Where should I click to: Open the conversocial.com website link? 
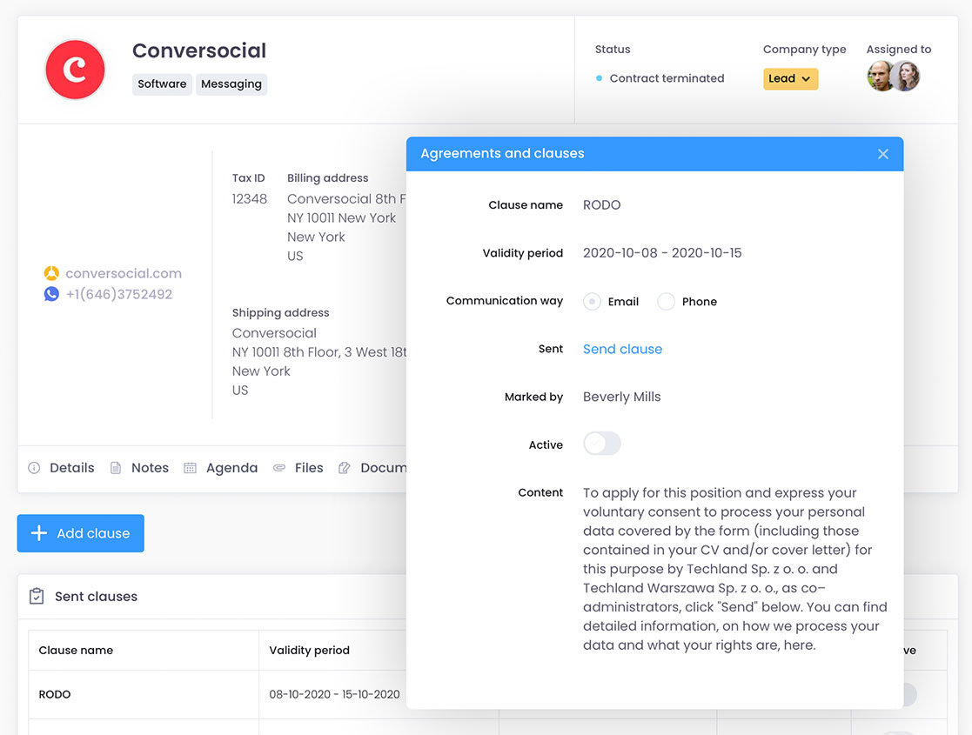pos(124,273)
